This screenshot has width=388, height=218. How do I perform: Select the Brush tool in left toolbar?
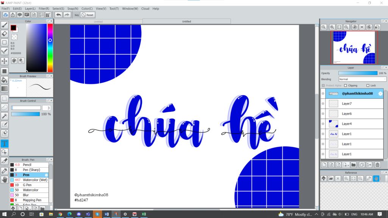[5, 25]
